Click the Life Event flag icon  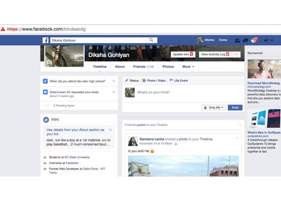coord(171,80)
